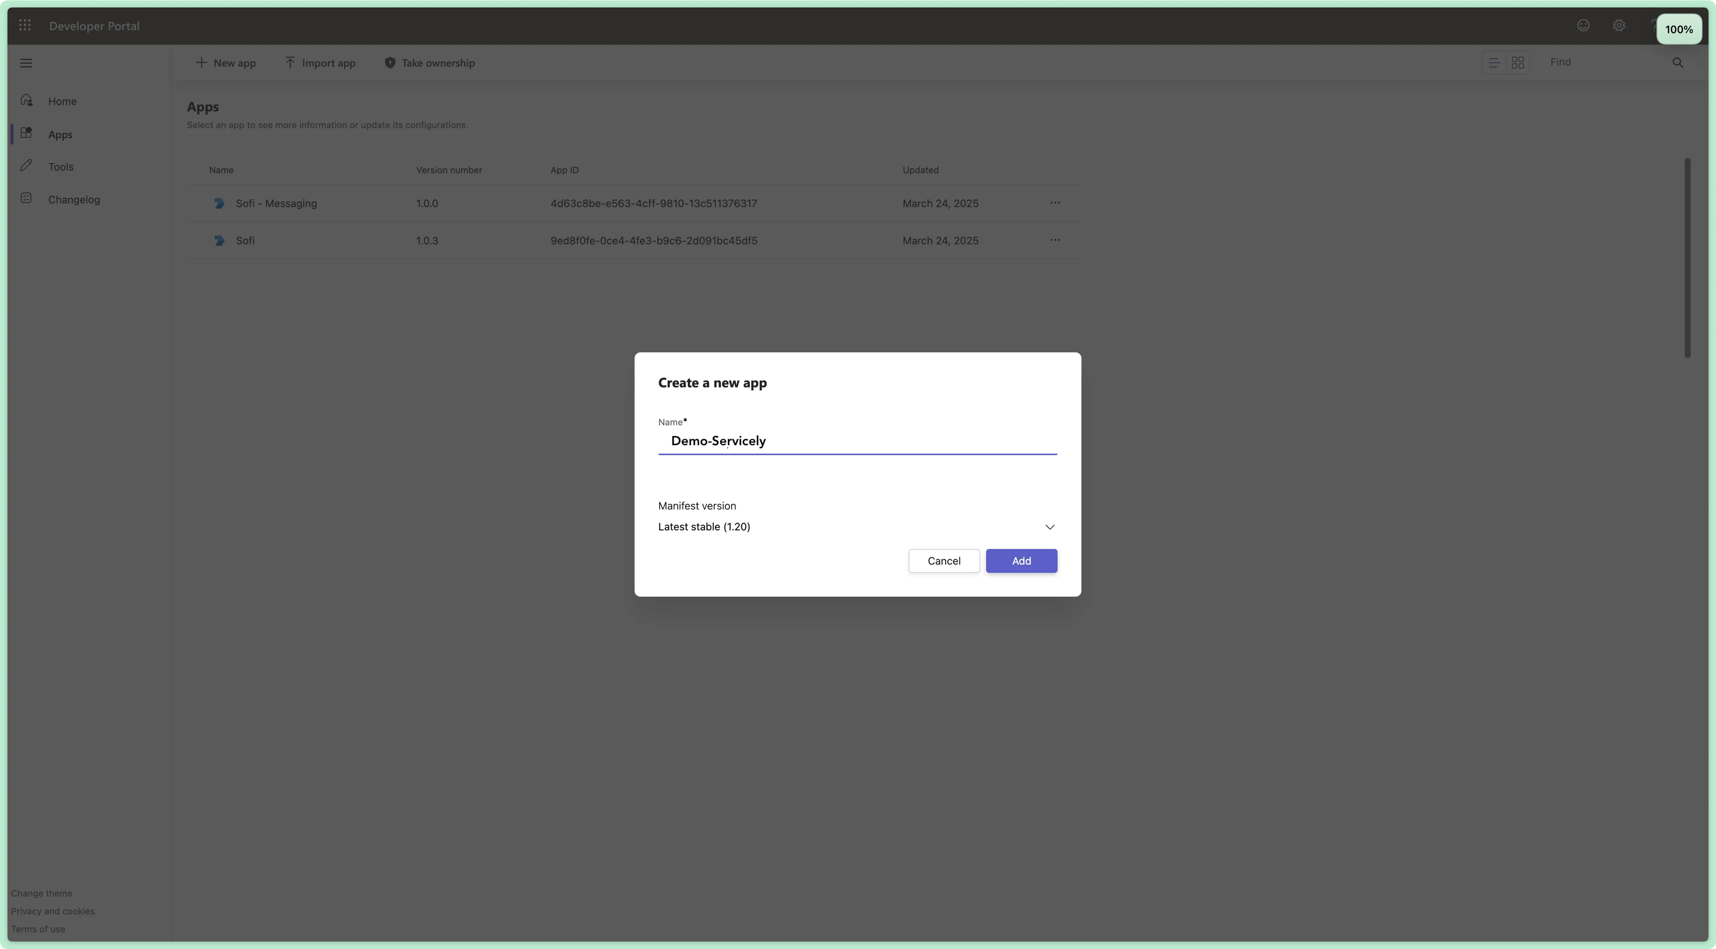Click Add to create the app
This screenshot has width=1716, height=949.
tap(1021, 561)
